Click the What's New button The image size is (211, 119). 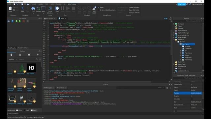click(x=181, y=4)
